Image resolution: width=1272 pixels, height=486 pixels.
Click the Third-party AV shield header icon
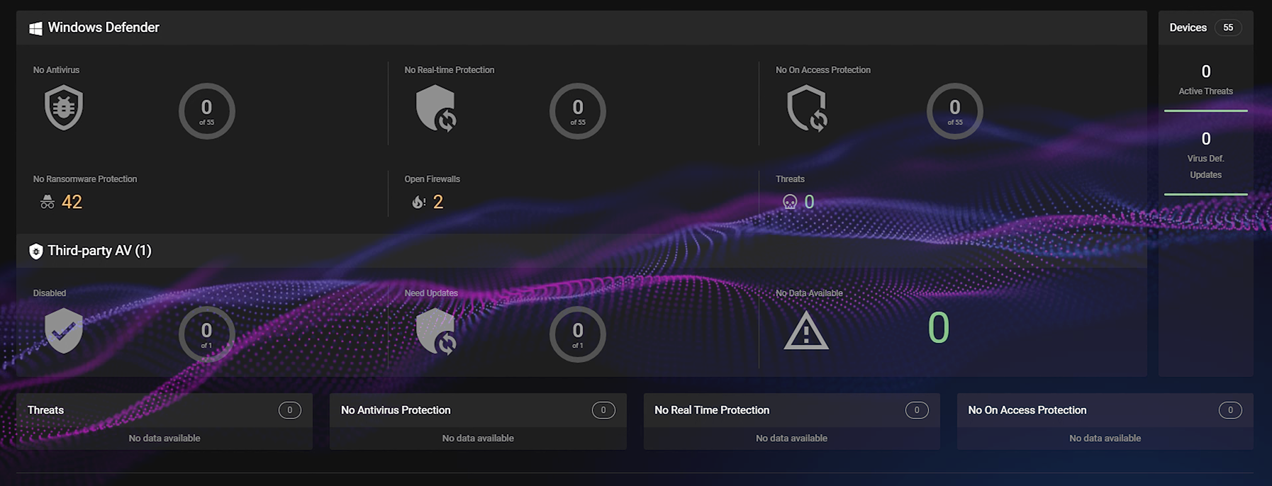point(35,251)
